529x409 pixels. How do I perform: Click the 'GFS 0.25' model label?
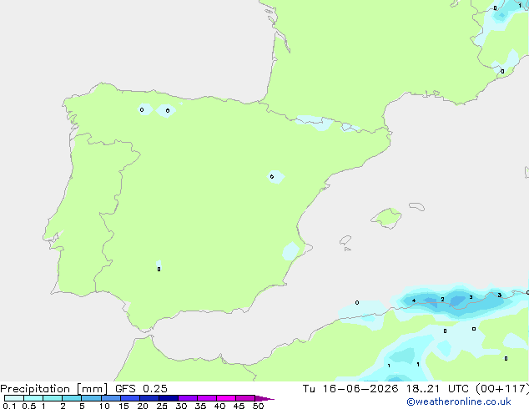pyautogui.click(x=141, y=389)
